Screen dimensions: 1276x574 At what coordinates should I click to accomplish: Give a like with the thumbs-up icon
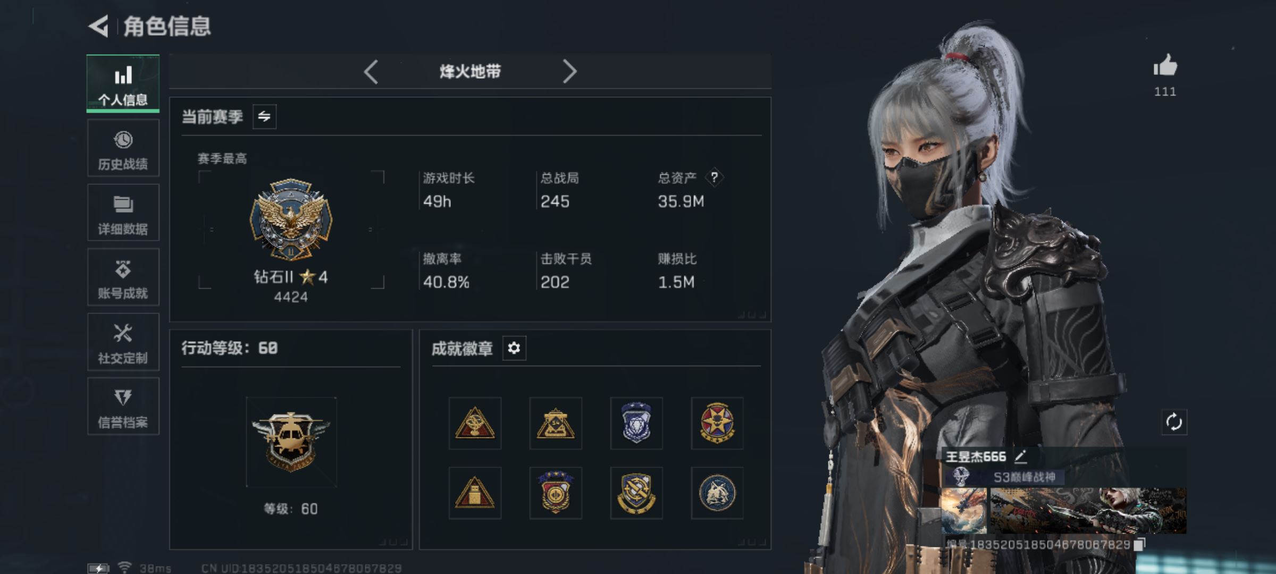point(1165,65)
